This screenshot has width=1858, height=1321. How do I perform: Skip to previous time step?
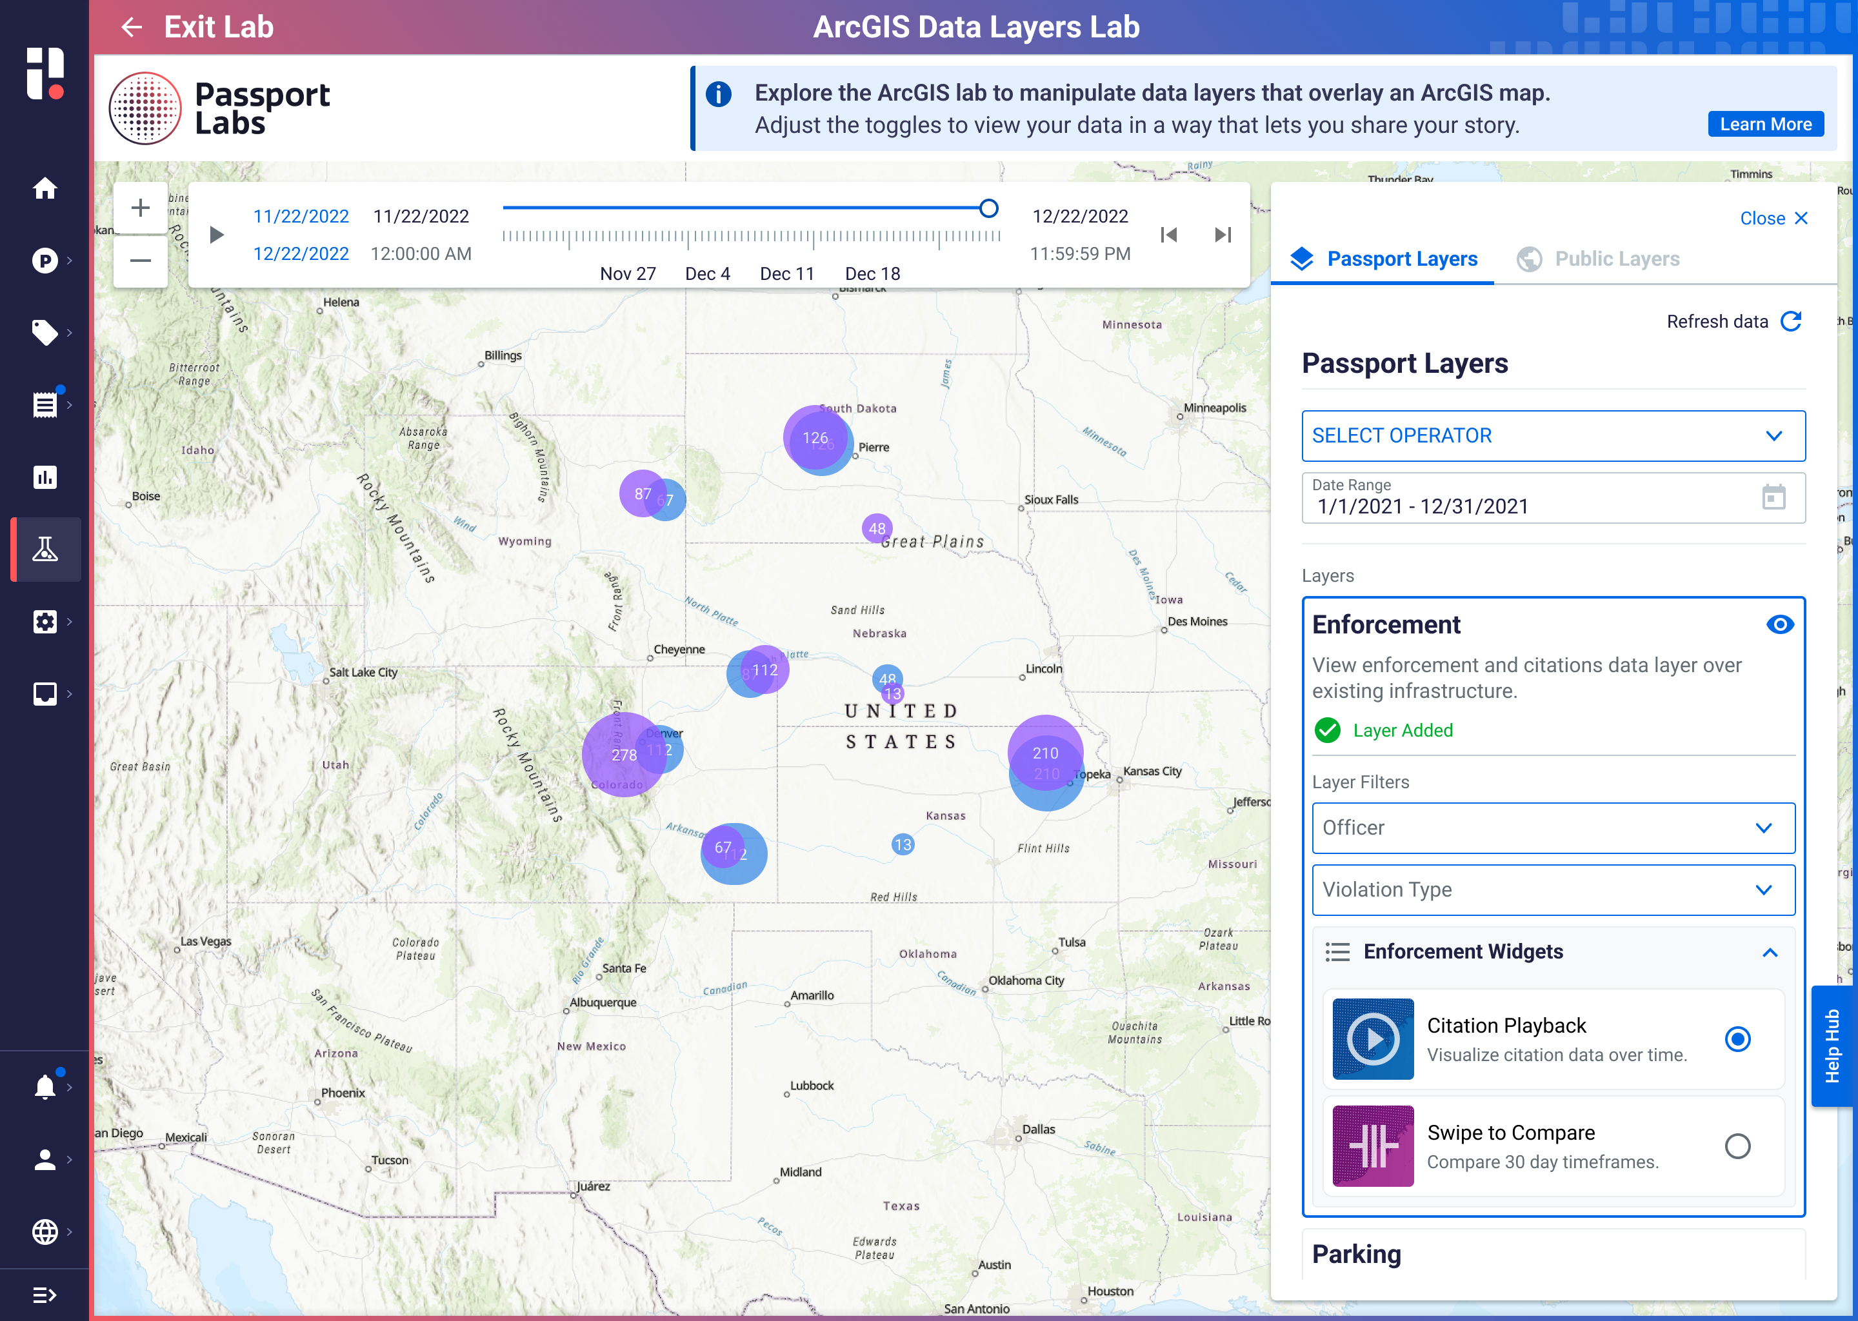coord(1169,235)
